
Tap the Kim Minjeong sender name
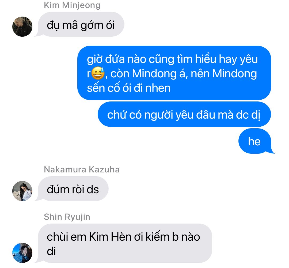(x=72, y=5)
